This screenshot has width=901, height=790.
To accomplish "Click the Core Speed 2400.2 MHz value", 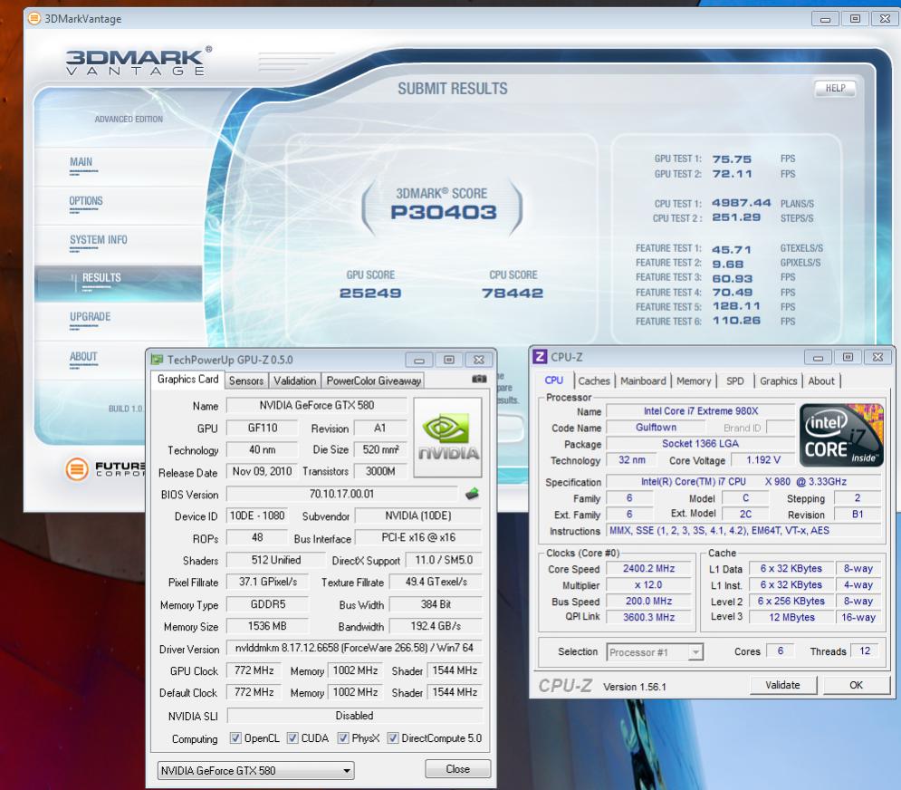I will (648, 569).
